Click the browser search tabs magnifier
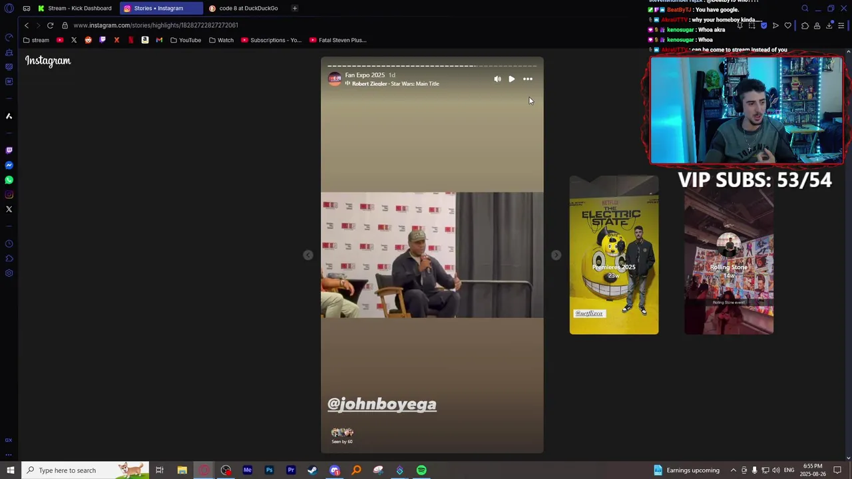 point(805,8)
